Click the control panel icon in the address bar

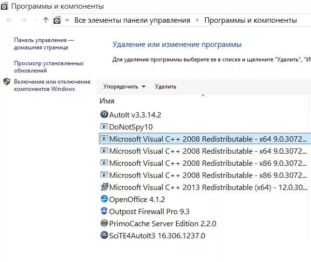pyautogui.click(x=57, y=20)
